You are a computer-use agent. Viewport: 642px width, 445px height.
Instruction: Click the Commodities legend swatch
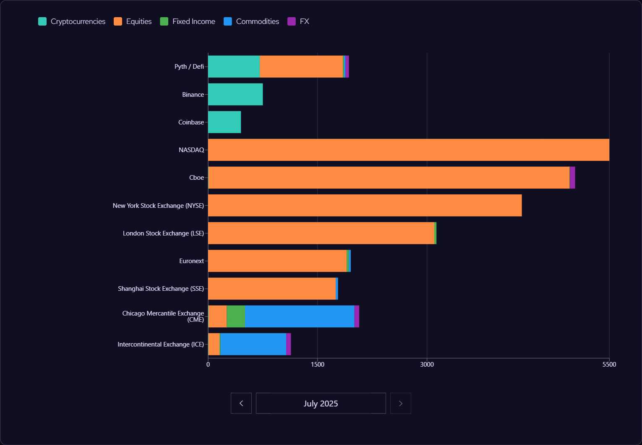coord(228,21)
